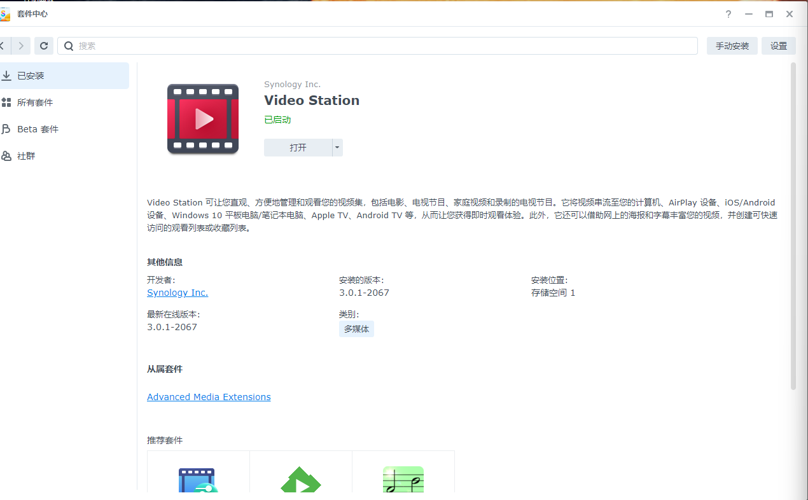Viewport: 808px width, 500px height.
Task: Select 所有套件 in the sidebar
Action: pyautogui.click(x=64, y=102)
